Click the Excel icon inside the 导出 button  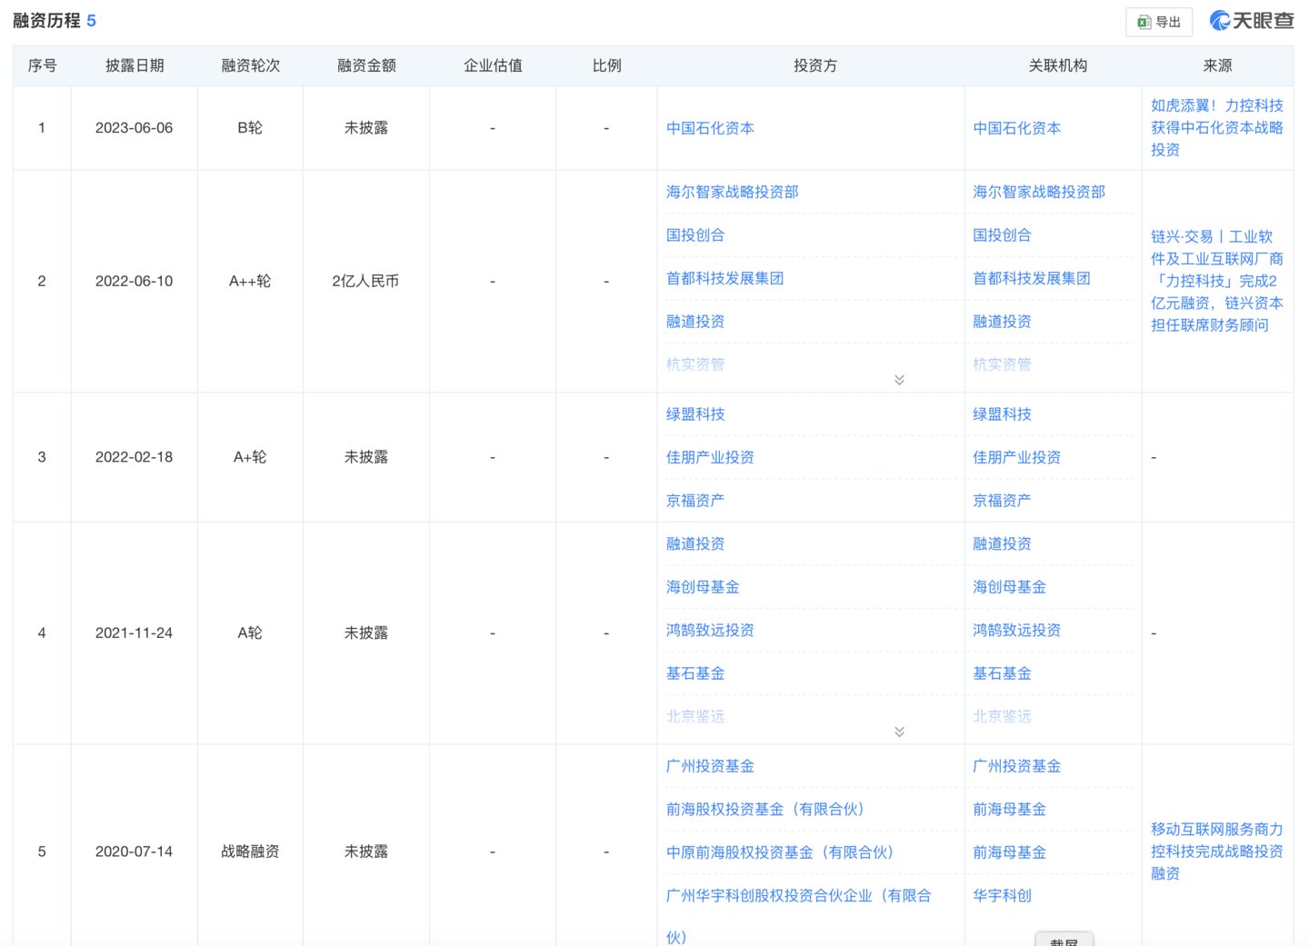tap(1144, 22)
